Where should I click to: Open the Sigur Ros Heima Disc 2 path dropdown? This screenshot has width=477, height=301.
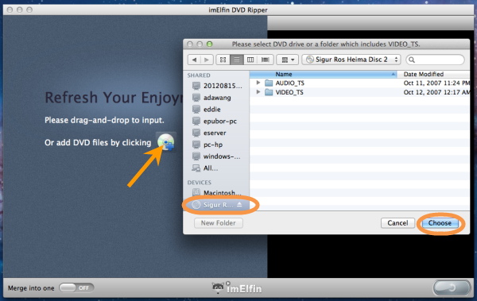point(351,60)
